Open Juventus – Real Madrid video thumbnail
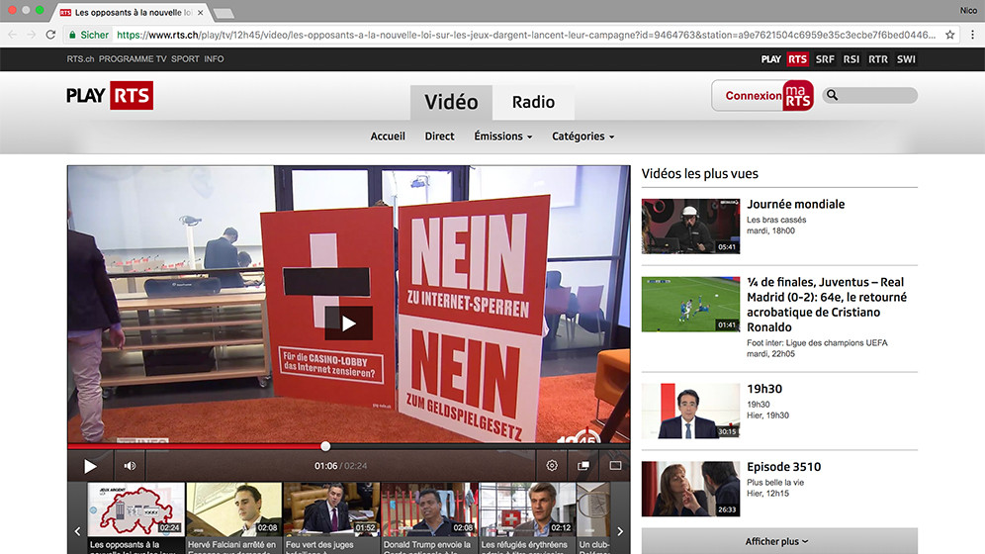 pos(690,304)
